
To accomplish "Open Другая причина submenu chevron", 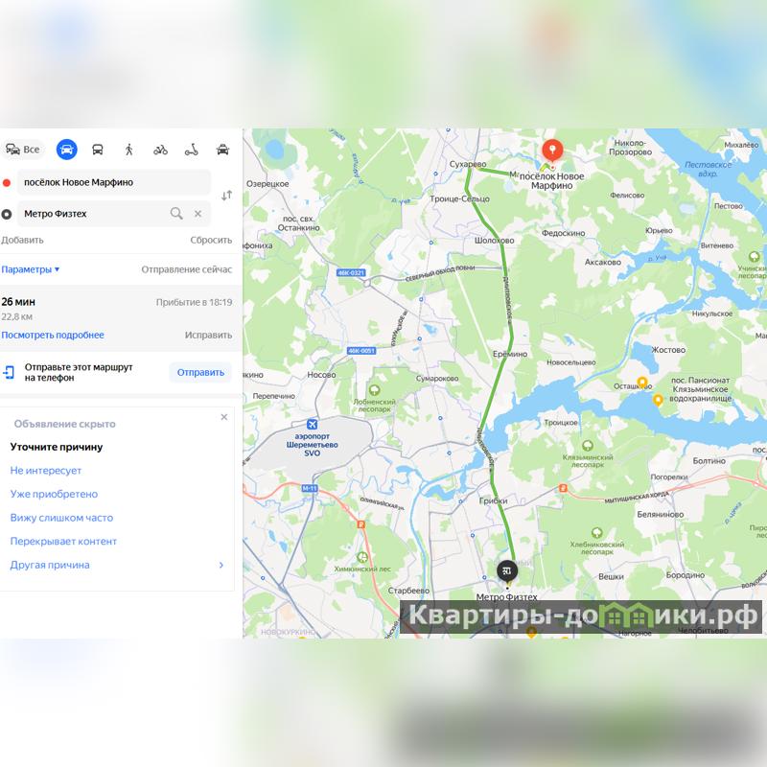I will tap(221, 565).
